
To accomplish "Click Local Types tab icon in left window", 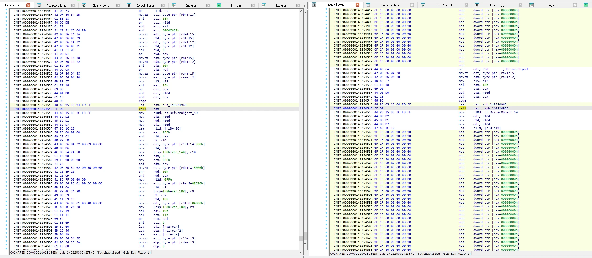I will [x=129, y=5].
